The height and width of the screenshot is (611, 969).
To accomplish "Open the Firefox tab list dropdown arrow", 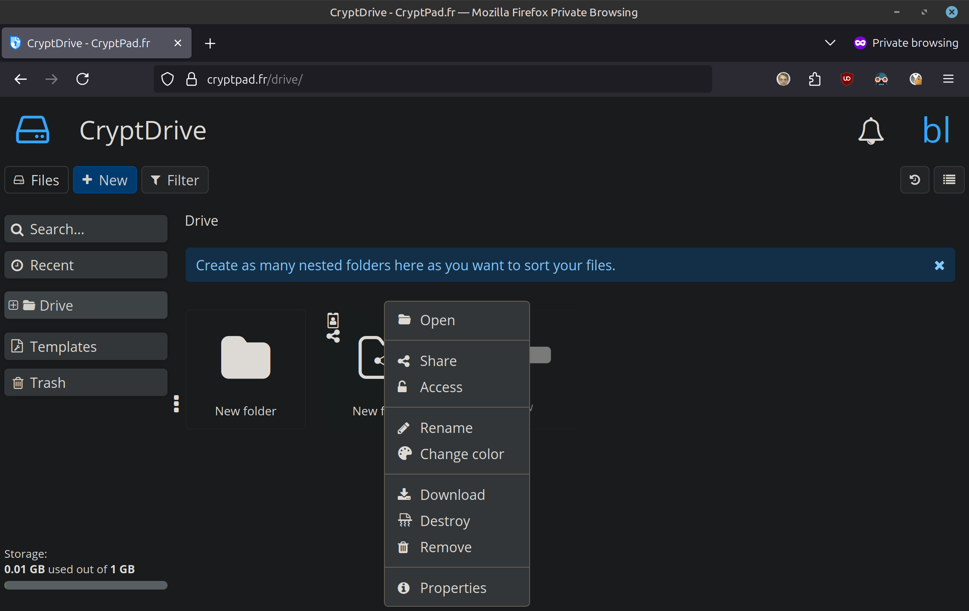I will click(x=830, y=43).
